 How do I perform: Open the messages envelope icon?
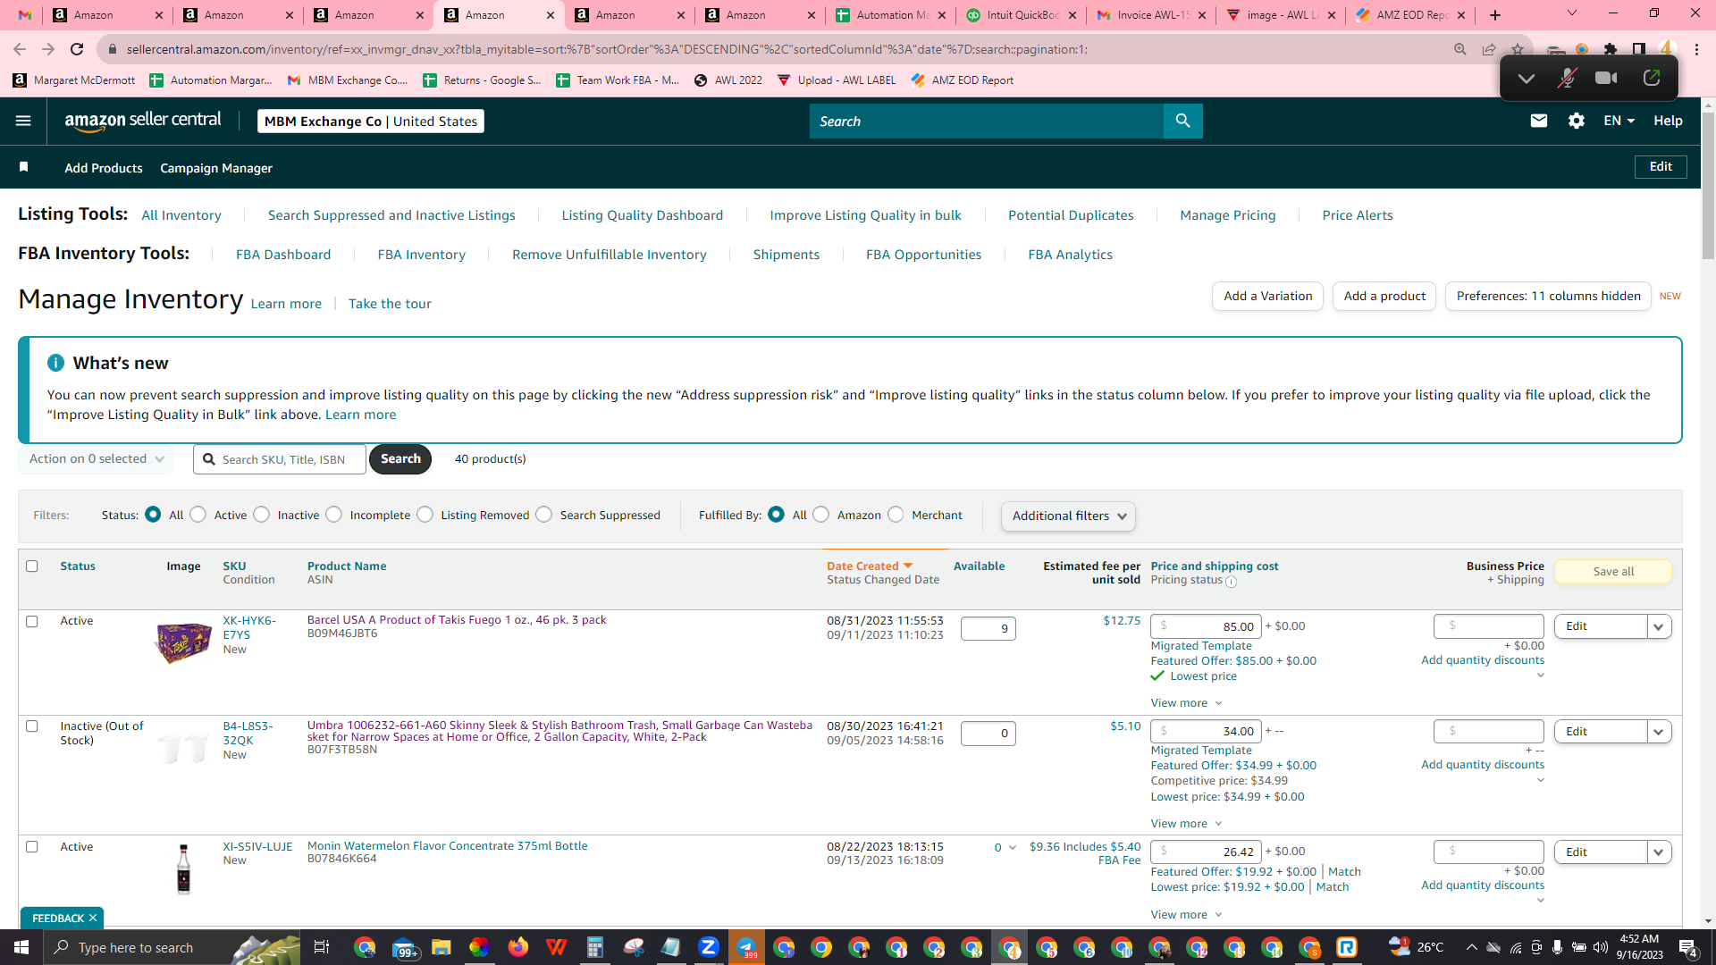point(1538,121)
